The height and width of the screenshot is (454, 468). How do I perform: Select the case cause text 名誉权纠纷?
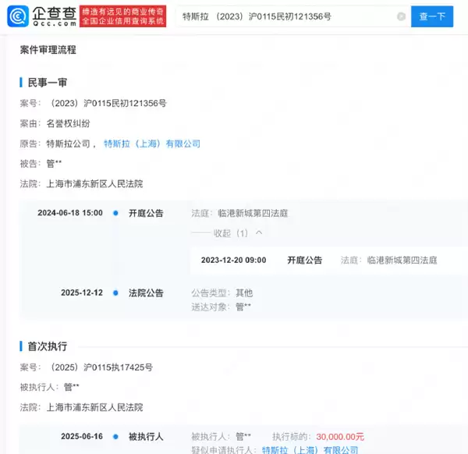(x=68, y=123)
